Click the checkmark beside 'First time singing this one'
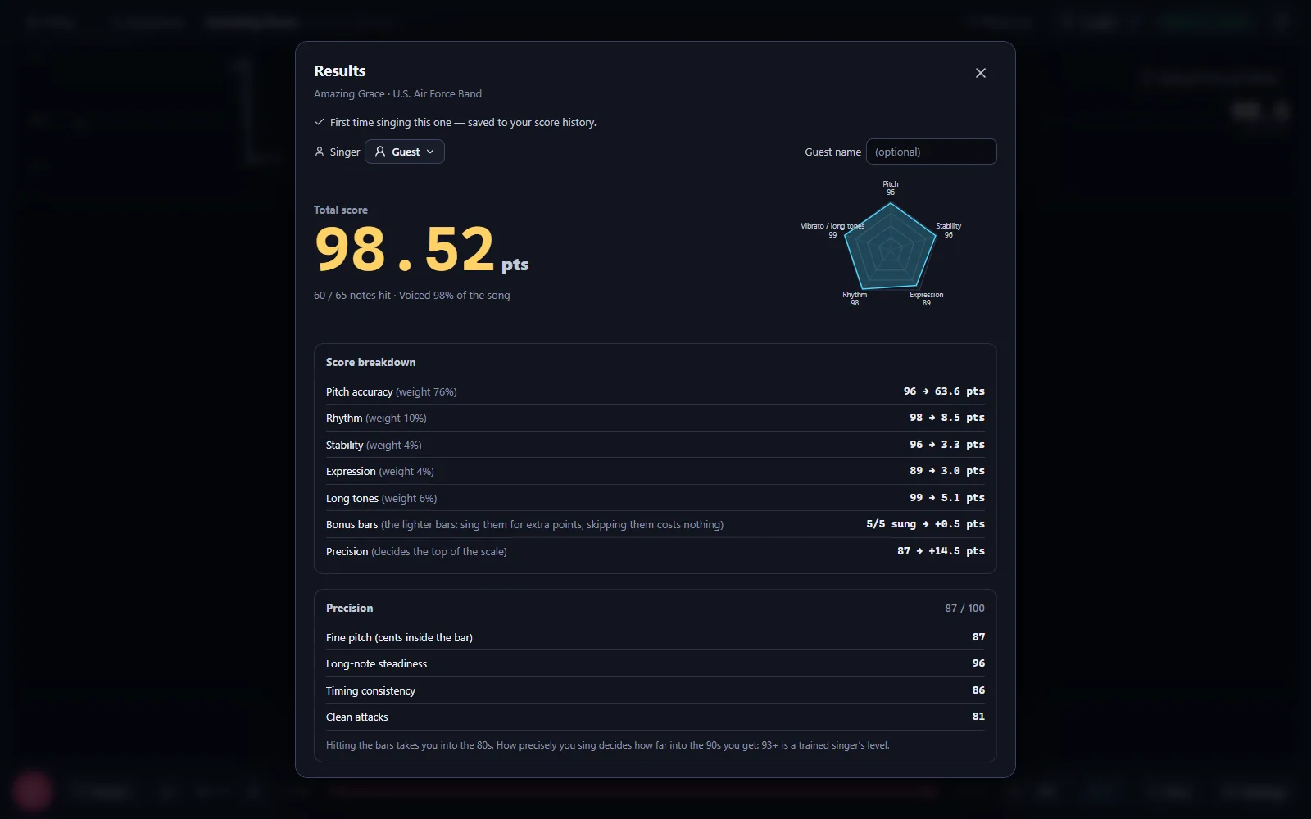 pyautogui.click(x=320, y=122)
